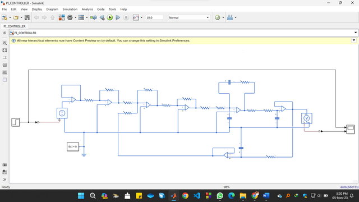Select the PI_CONTROLLER model tab

pyautogui.click(x=15, y=26)
